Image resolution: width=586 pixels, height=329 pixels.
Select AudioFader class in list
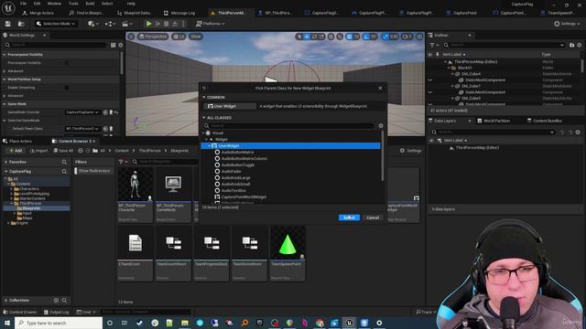tap(232, 171)
